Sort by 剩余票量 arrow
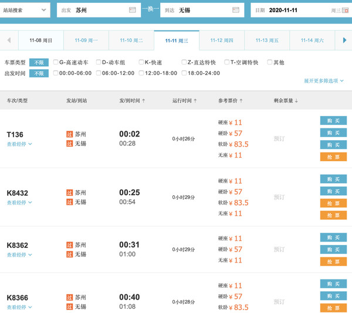 point(296,101)
